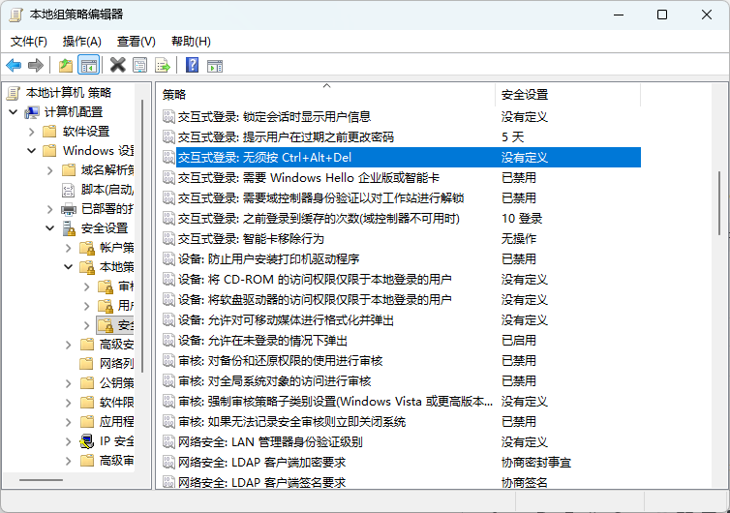Click the 脚本(启动 script icon
The width and height of the screenshot is (730, 513).
click(x=69, y=190)
